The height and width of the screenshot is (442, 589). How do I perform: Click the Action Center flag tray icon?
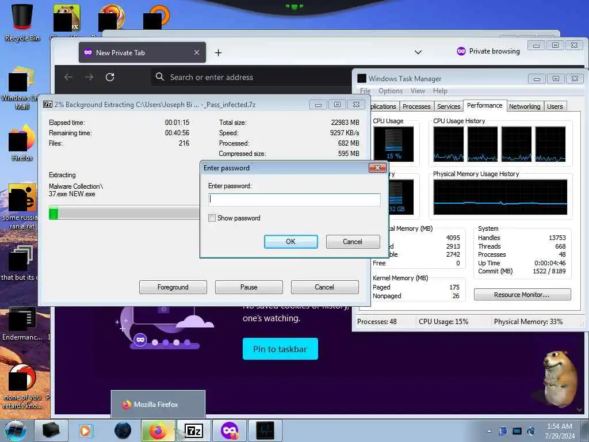click(x=503, y=431)
